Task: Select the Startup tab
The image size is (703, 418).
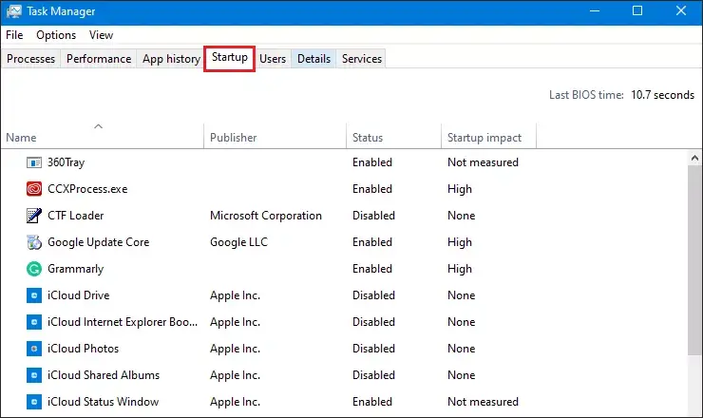Action: pyautogui.click(x=230, y=58)
